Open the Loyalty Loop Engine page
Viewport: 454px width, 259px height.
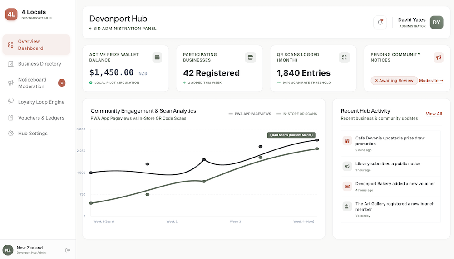click(x=36, y=102)
